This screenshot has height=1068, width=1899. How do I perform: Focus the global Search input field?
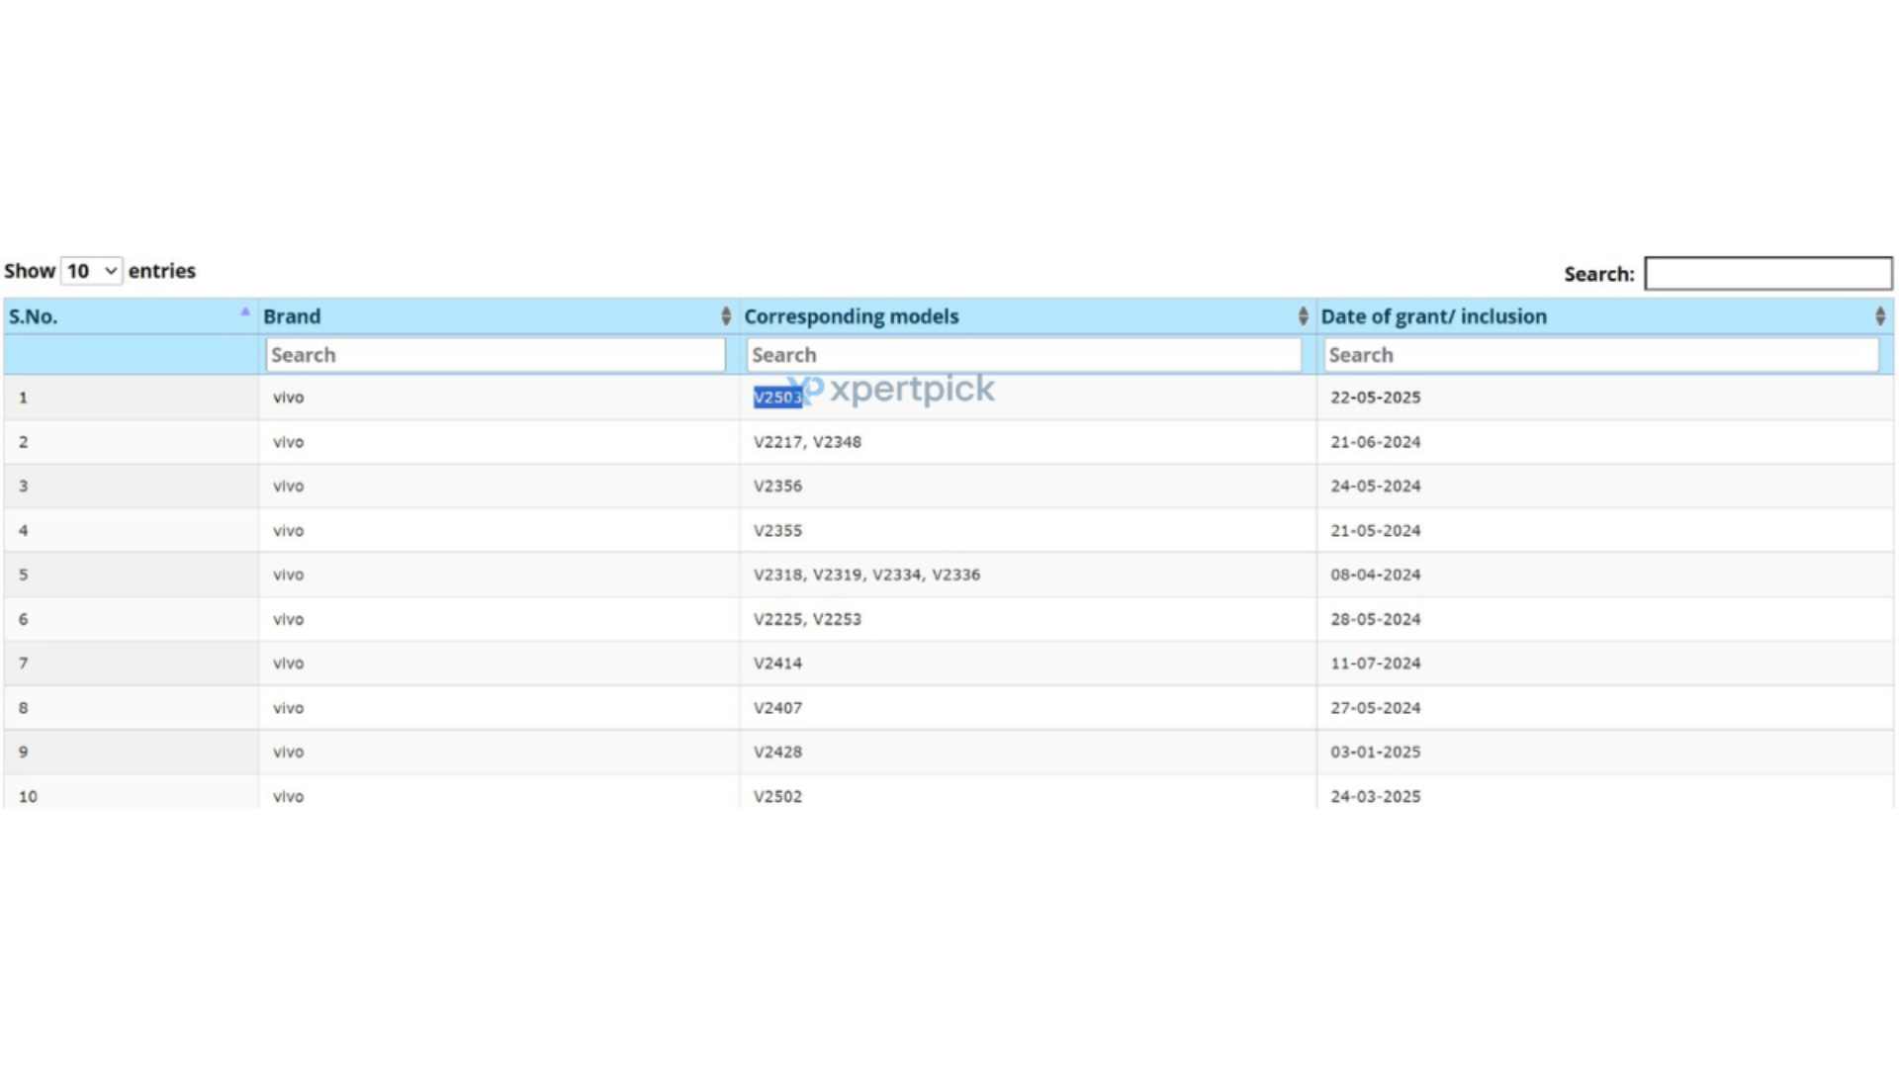pos(1768,273)
